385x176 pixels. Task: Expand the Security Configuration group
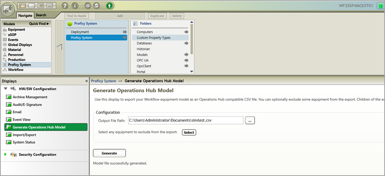click(6, 155)
